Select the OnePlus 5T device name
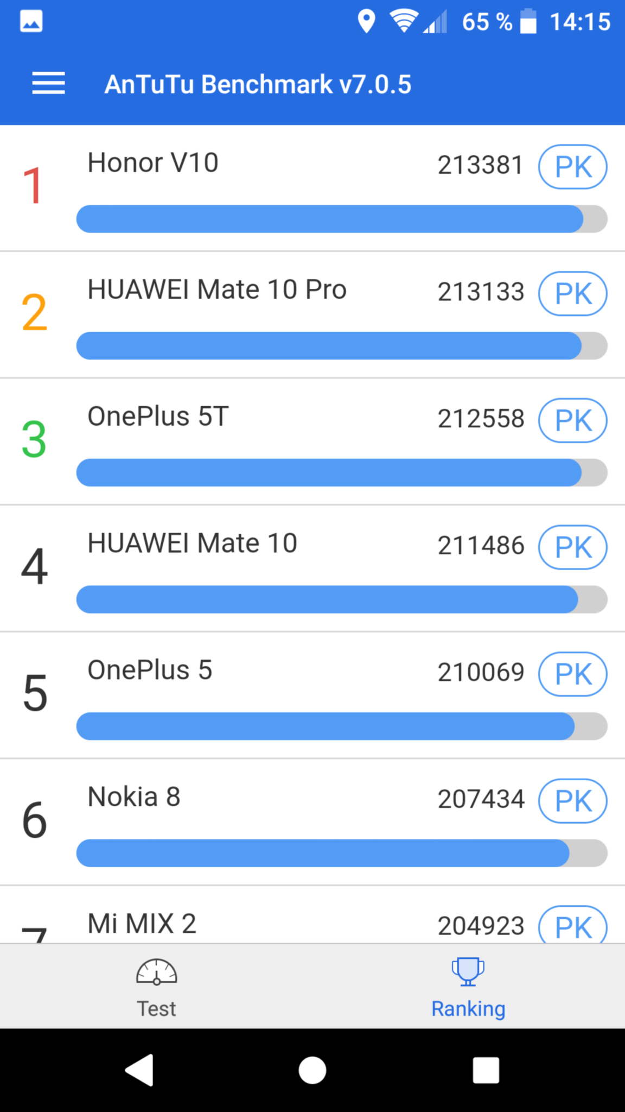This screenshot has height=1112, width=625. click(158, 416)
